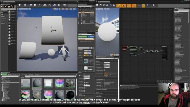Click Search in Material Editor toolbar
This screenshot has height=107, width=190.
coord(107,6)
